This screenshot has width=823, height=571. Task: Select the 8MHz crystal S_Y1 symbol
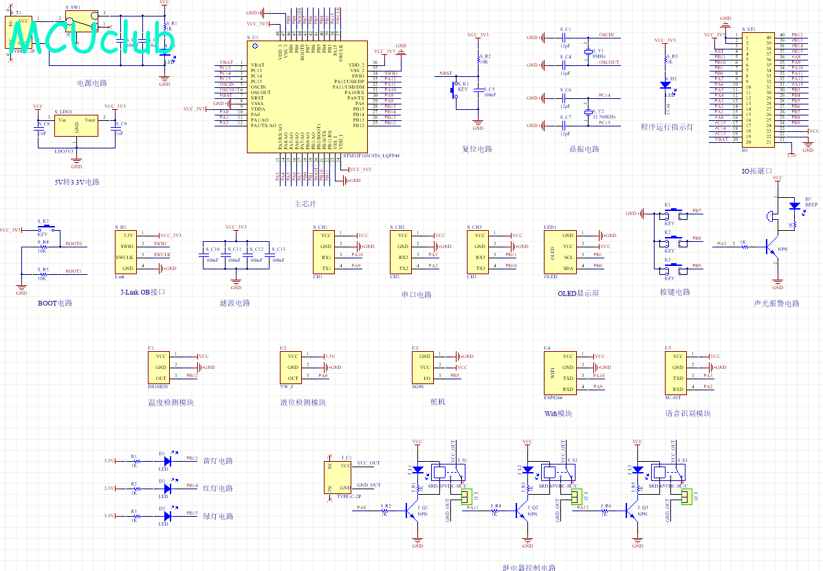(x=589, y=52)
